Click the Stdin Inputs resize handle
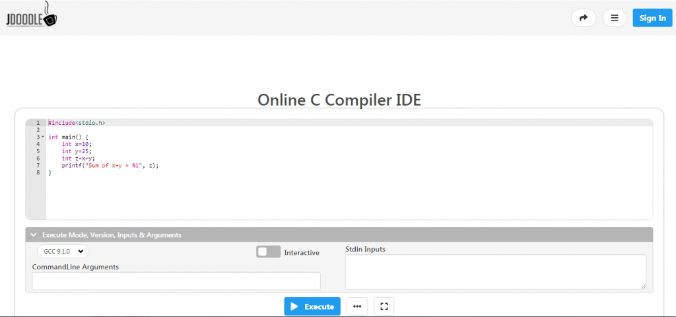Screen dimensions: 676x317 coord(643,286)
